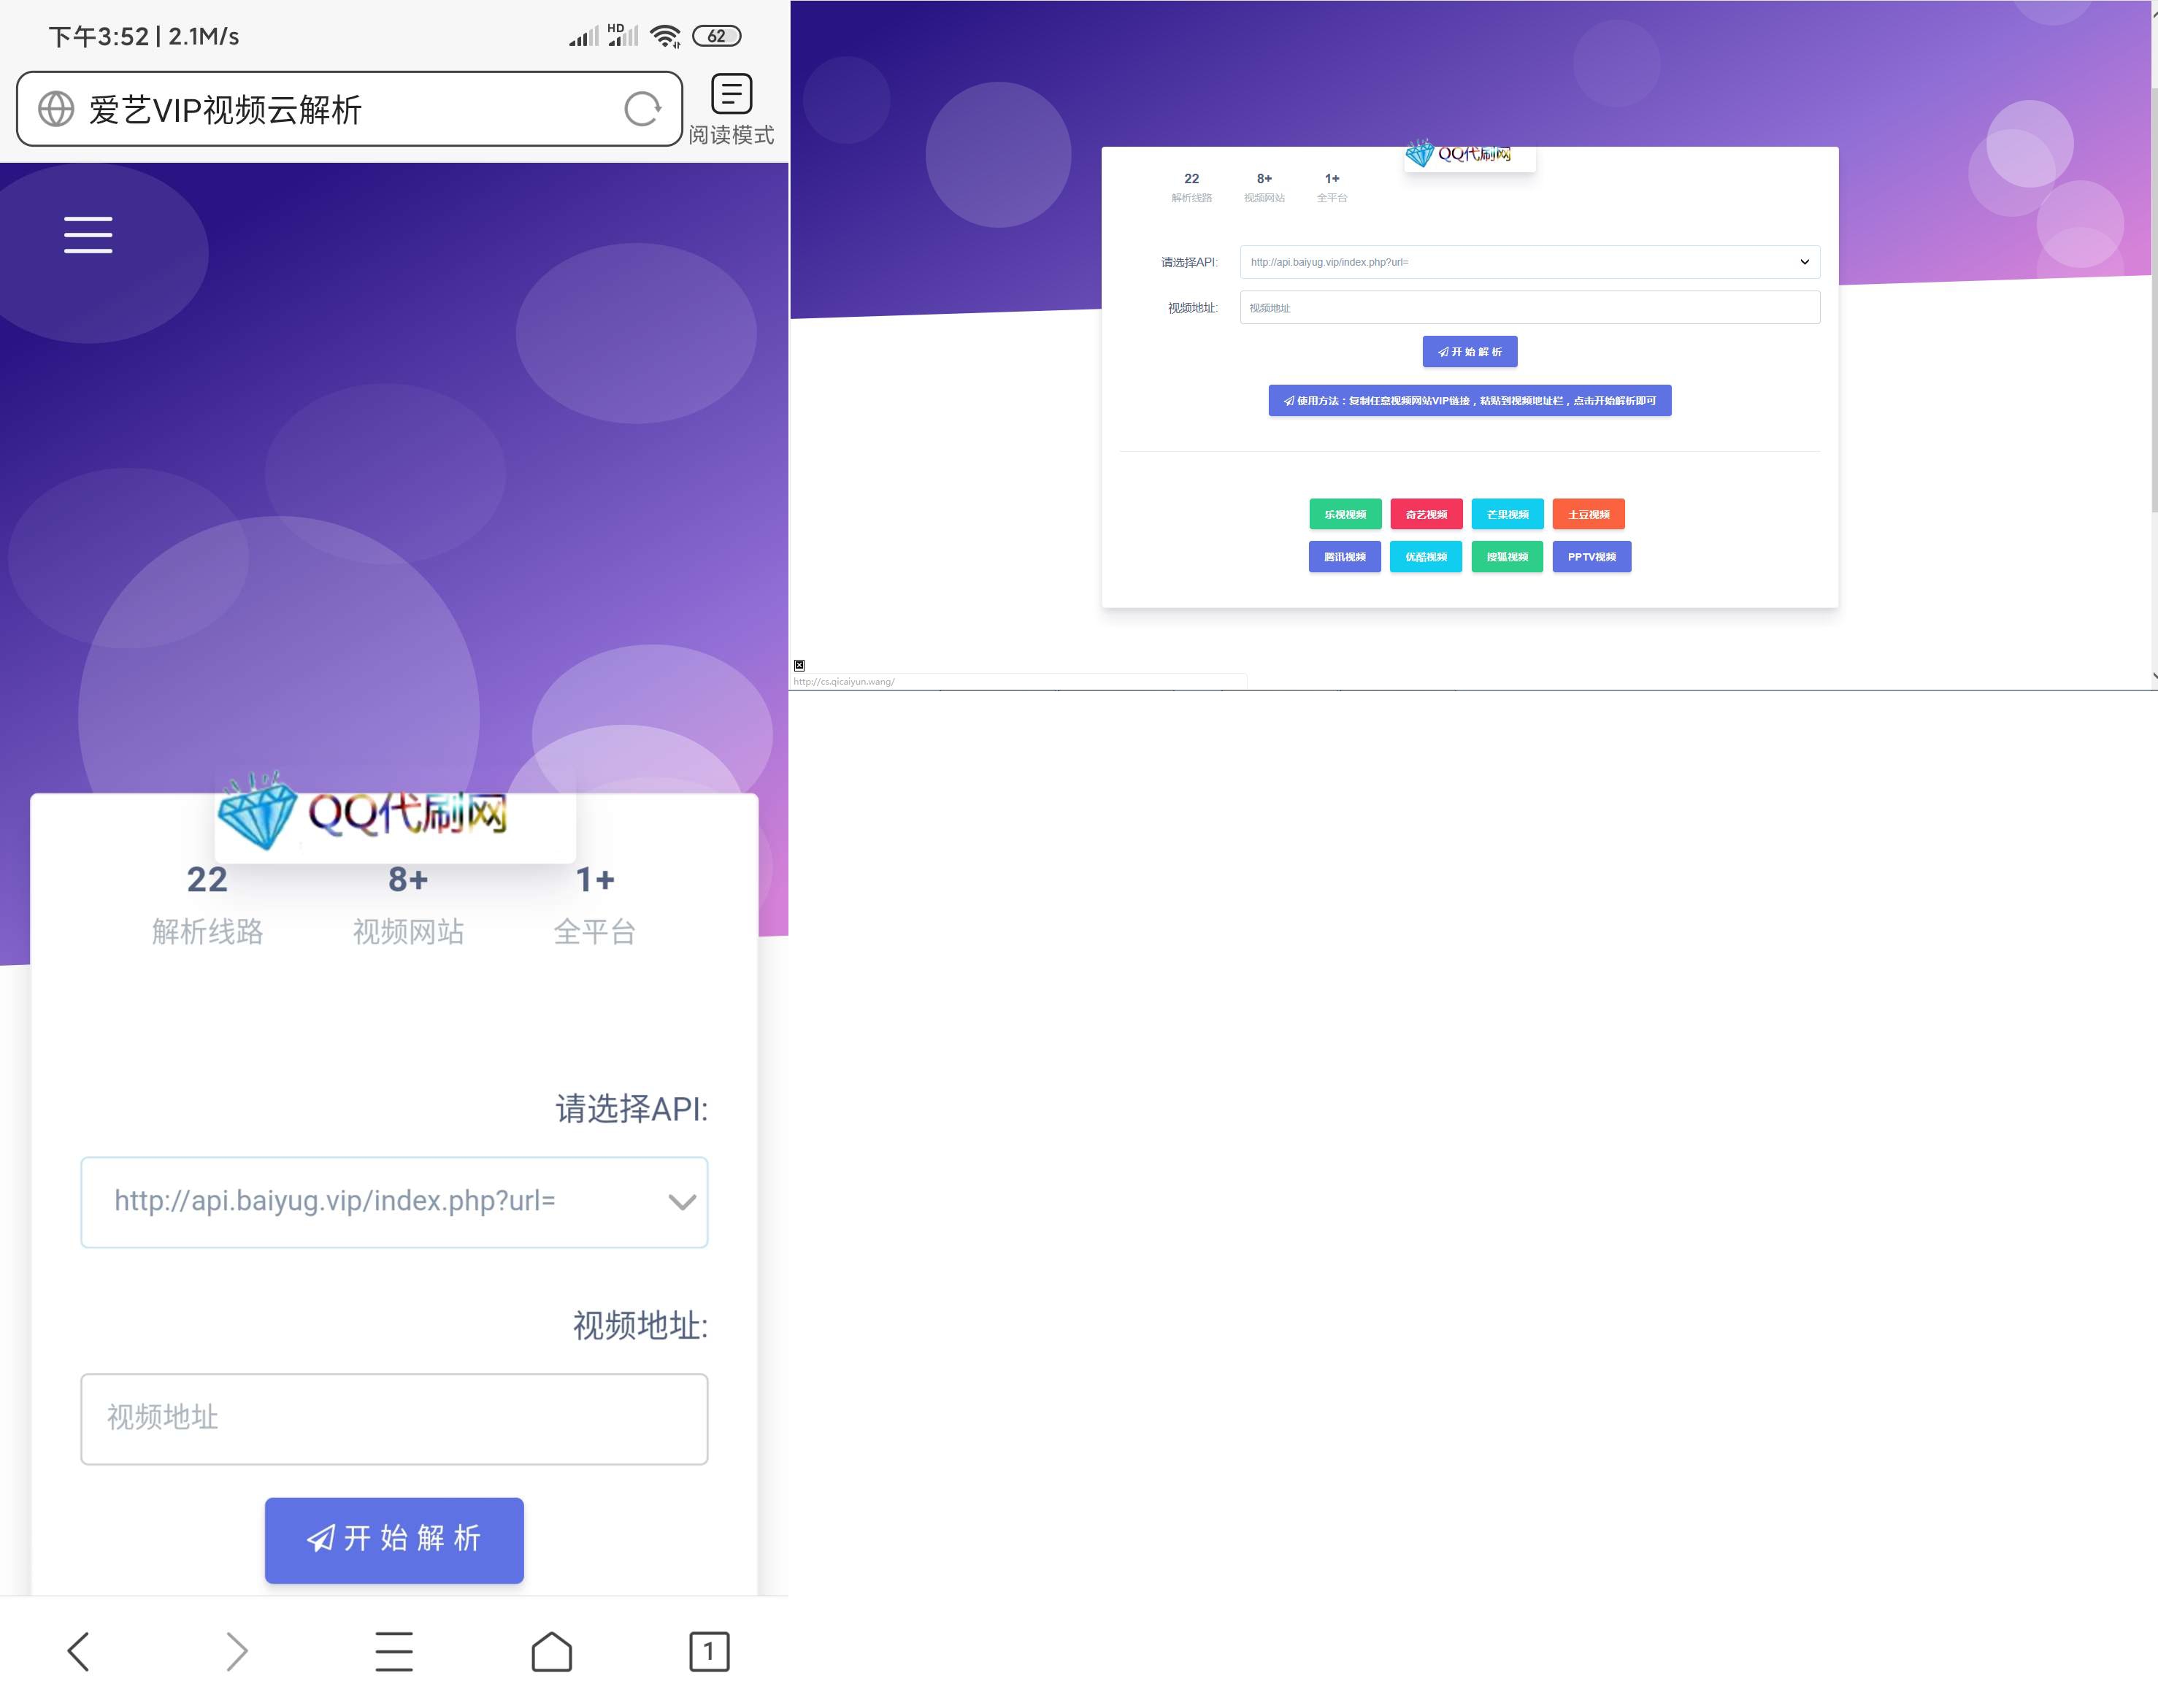The height and width of the screenshot is (1708, 2158).
Task: Tap the battery indicator in phone status bar
Action: pyautogui.click(x=717, y=36)
